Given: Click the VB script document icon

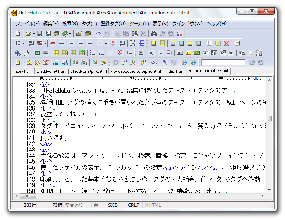Looking at the screenshot, I should (x=37, y=62).
